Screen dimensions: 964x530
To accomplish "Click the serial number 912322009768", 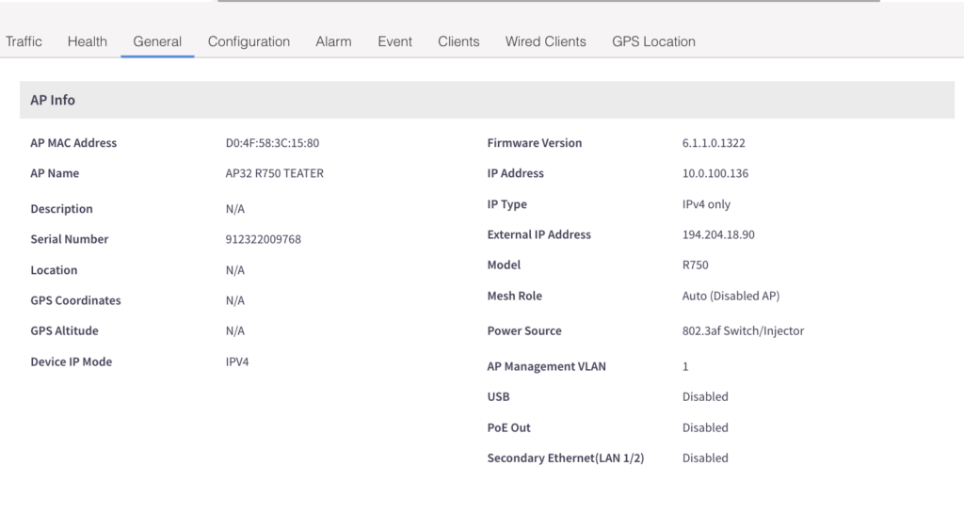I will click(263, 239).
